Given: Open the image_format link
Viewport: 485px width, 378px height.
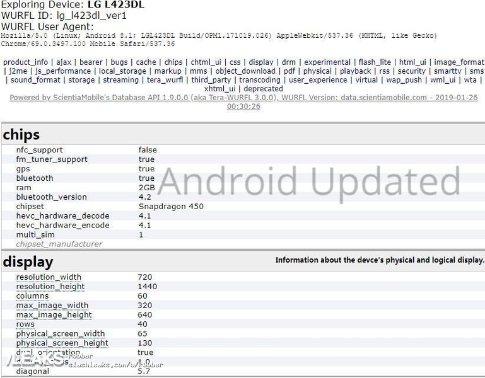Looking at the screenshot, I should click(x=459, y=62).
